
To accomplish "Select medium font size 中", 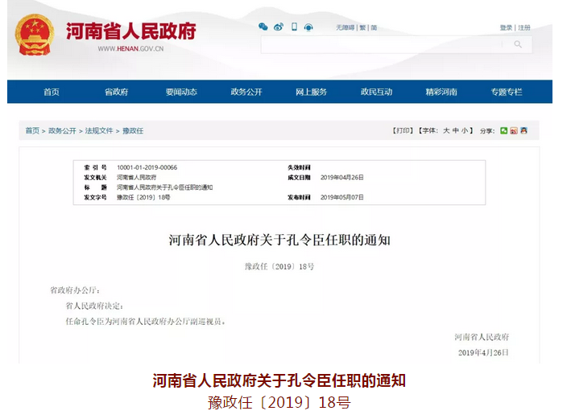I will [x=456, y=130].
